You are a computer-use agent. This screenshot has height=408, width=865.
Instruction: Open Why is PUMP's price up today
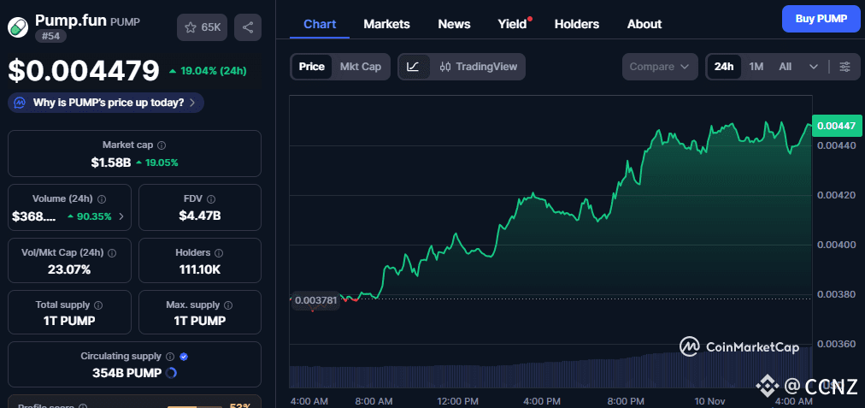coord(108,103)
